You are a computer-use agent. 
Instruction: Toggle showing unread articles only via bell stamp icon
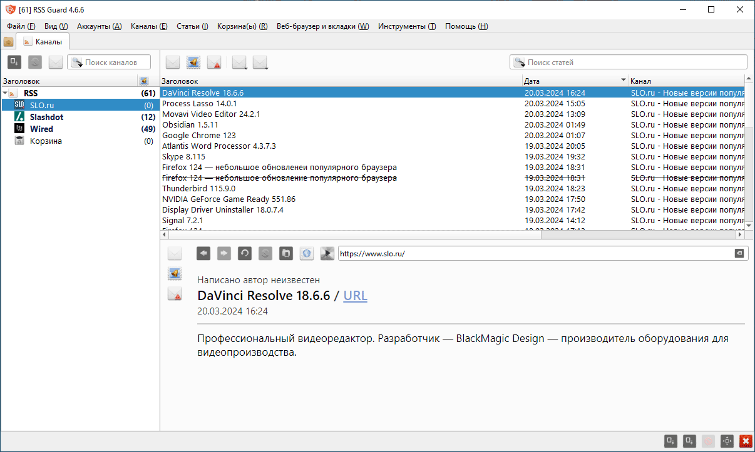pyautogui.click(x=193, y=62)
